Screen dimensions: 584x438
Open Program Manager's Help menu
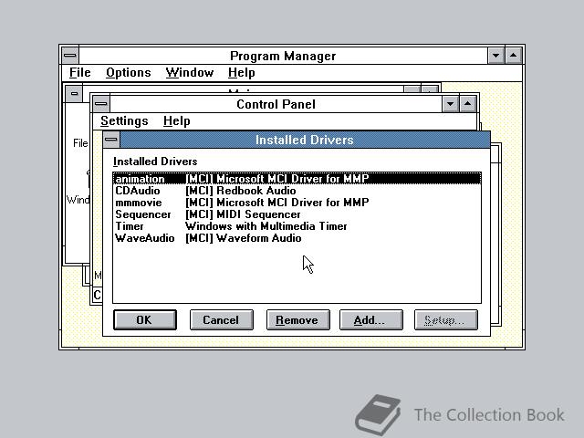point(241,72)
